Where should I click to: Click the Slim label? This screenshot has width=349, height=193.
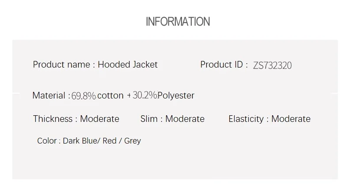coord(149,119)
